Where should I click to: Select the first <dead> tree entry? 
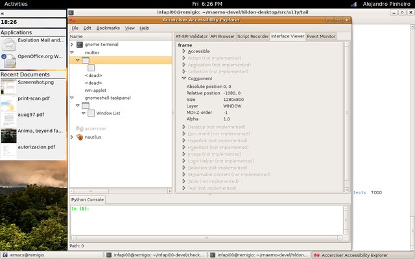tap(93, 76)
